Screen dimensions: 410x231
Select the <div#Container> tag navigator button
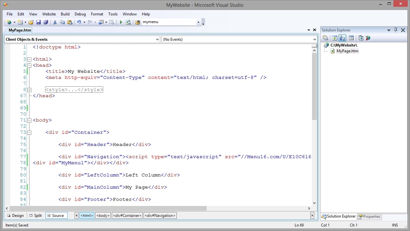(127, 216)
